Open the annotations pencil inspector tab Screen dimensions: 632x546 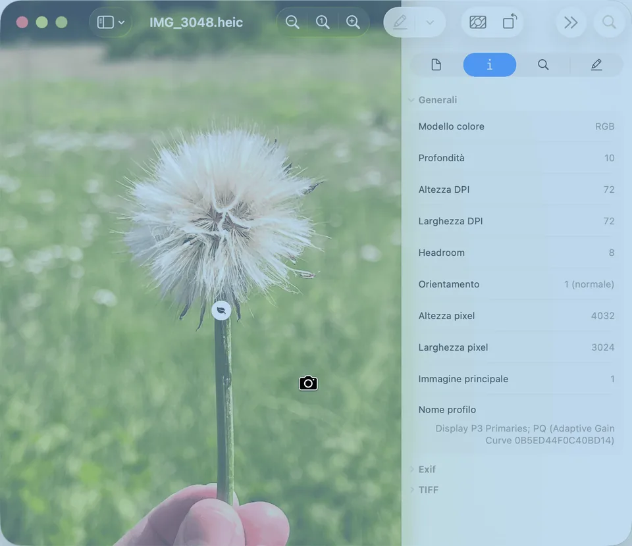pyautogui.click(x=596, y=65)
